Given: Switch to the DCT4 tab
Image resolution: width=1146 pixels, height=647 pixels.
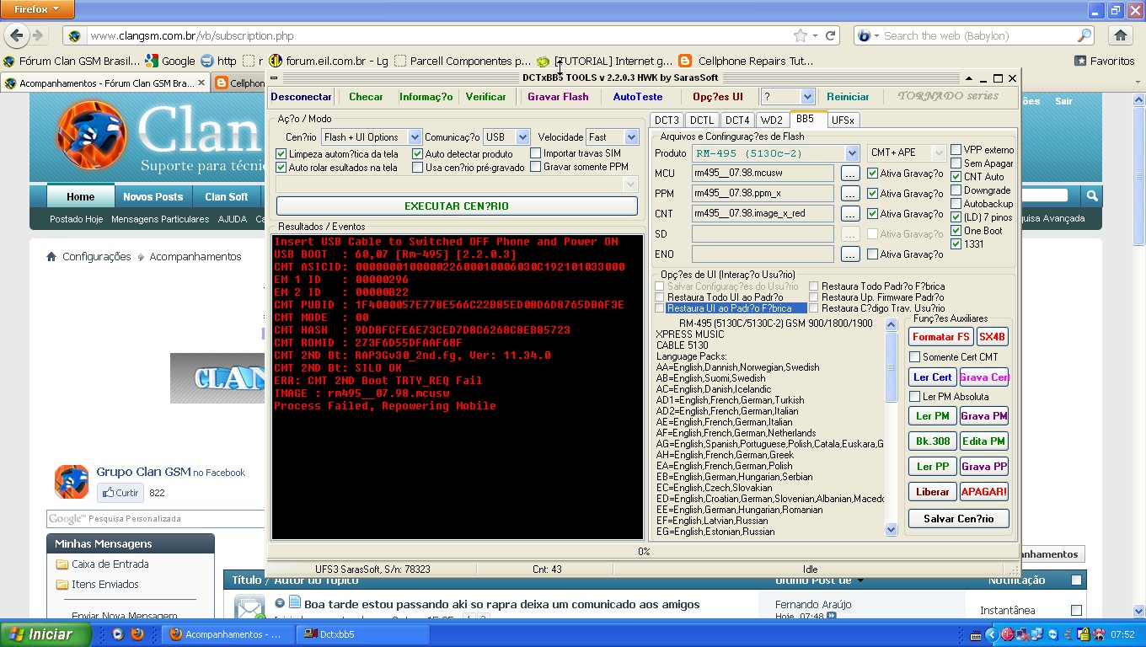Looking at the screenshot, I should [x=737, y=120].
